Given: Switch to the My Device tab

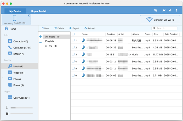Looking at the screenshot, I should pyautogui.click(x=15, y=11).
